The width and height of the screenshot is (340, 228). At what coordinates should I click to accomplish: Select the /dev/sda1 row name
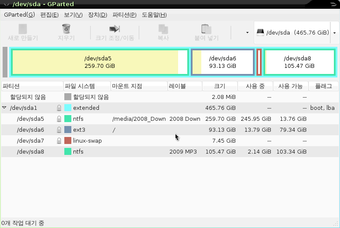tap(24, 108)
